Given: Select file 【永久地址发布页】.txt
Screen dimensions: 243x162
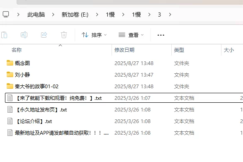Looking at the screenshot, I should point(41,110).
